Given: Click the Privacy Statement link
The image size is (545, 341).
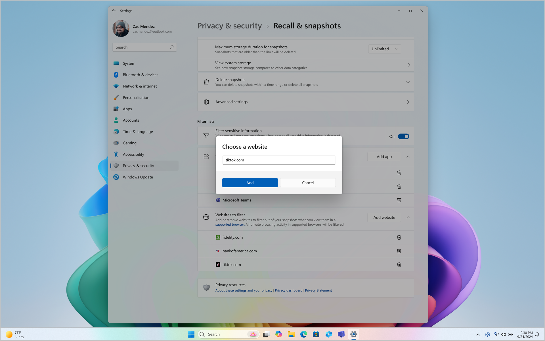Looking at the screenshot, I should point(318,290).
